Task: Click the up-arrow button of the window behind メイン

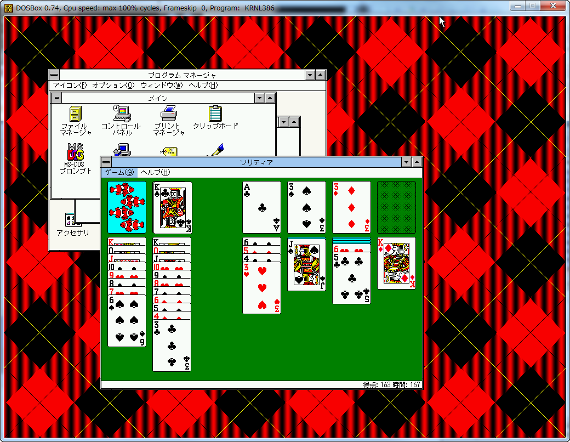Action: 294,122
